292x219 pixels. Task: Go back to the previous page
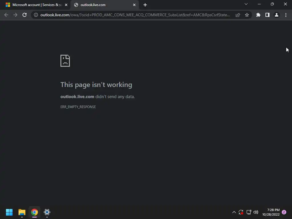point(6,15)
